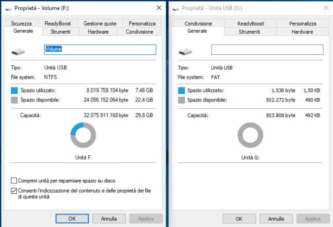Click the Proprietà - Volume (F:) title text

41,8
